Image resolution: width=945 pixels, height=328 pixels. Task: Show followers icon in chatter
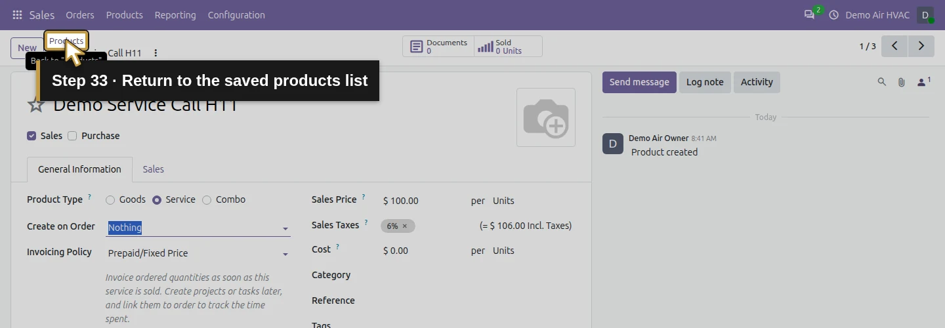(923, 82)
